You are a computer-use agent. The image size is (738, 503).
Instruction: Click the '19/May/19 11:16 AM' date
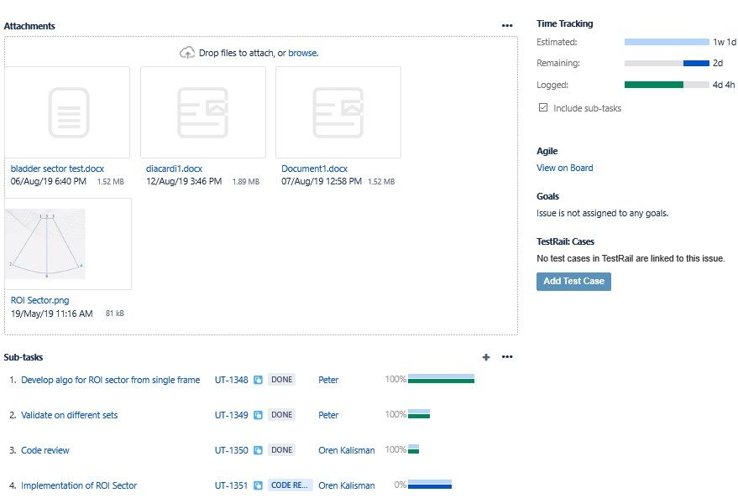(52, 314)
